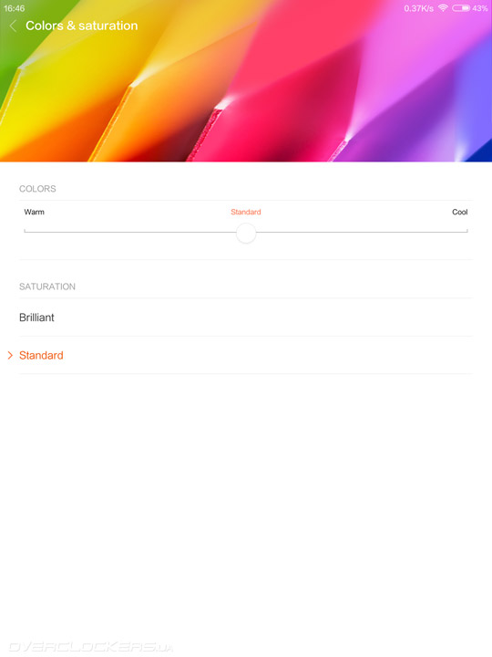The image size is (492, 657).
Task: Tap the COLORS section header
Action: coord(37,189)
